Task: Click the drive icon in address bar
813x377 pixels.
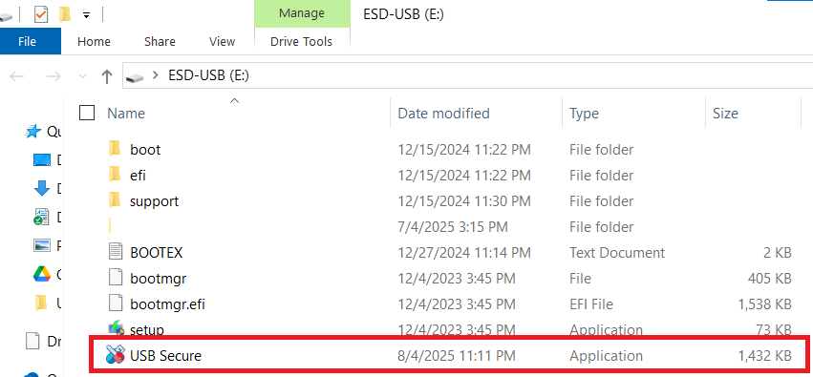Action: (135, 77)
